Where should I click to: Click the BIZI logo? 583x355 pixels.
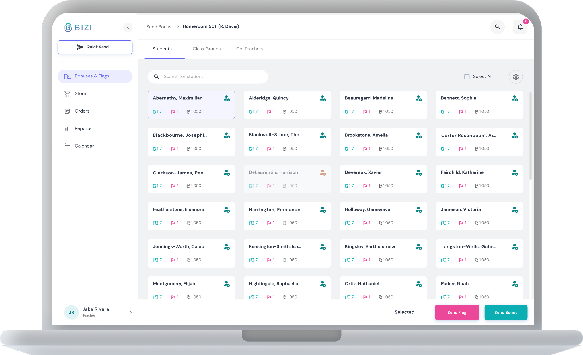pos(78,27)
